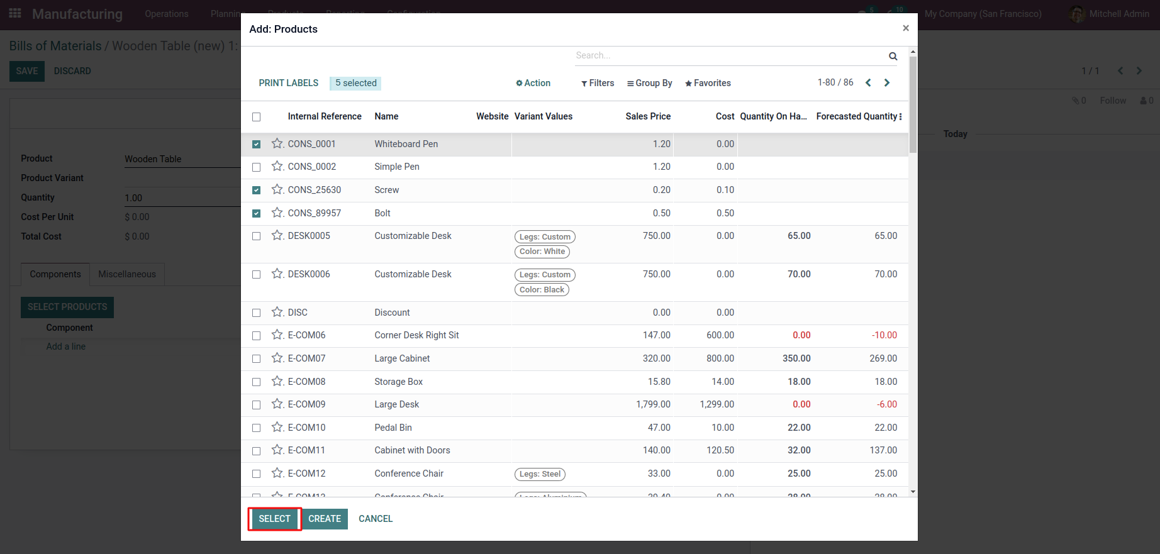The image size is (1160, 554).
Task: Click scrollbar up arrow in dialog
Action: pyautogui.click(x=913, y=51)
